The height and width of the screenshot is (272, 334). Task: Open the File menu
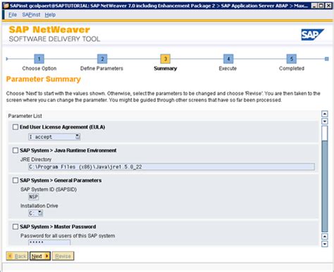[13, 15]
